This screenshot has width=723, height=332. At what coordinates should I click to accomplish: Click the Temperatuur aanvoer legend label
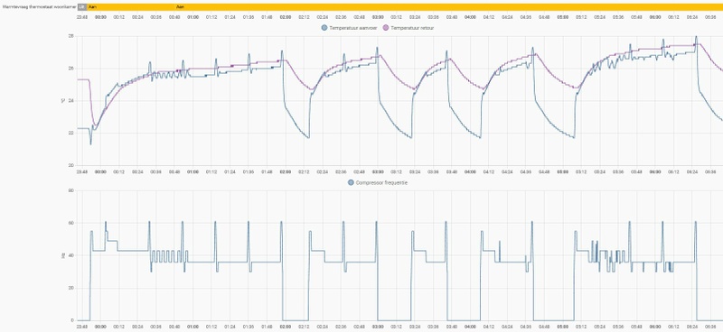pyautogui.click(x=354, y=28)
